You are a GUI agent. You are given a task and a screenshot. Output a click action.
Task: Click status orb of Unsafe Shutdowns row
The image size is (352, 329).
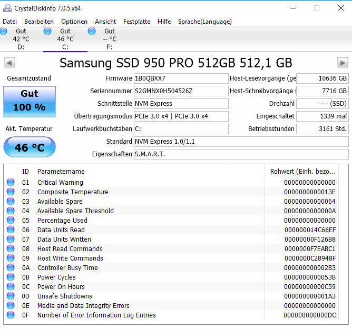(x=11, y=296)
